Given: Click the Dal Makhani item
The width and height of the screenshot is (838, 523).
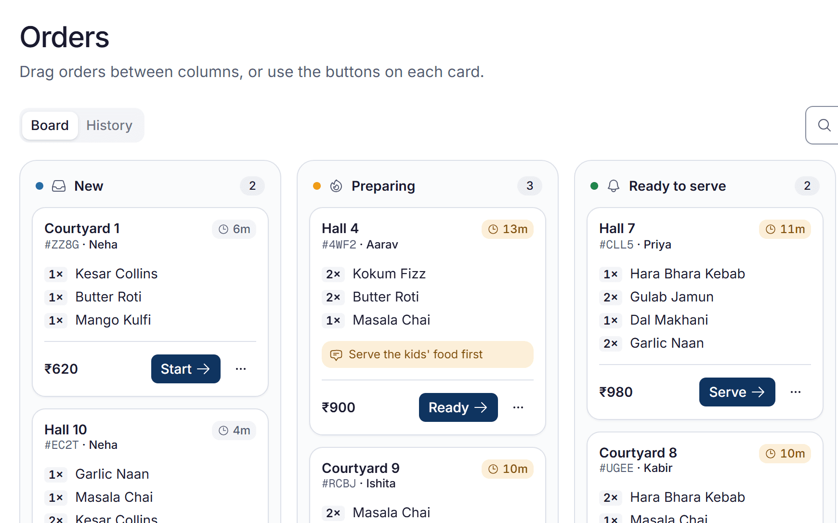Looking at the screenshot, I should click(669, 320).
